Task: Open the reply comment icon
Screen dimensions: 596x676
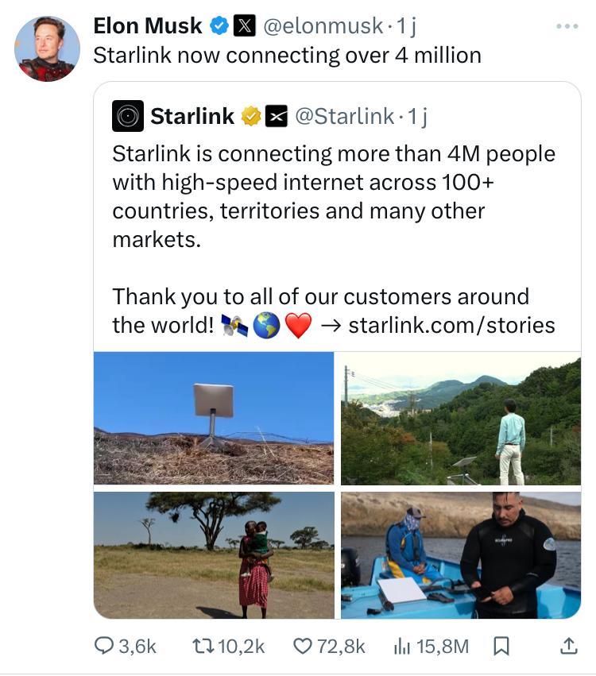Action: (104, 647)
